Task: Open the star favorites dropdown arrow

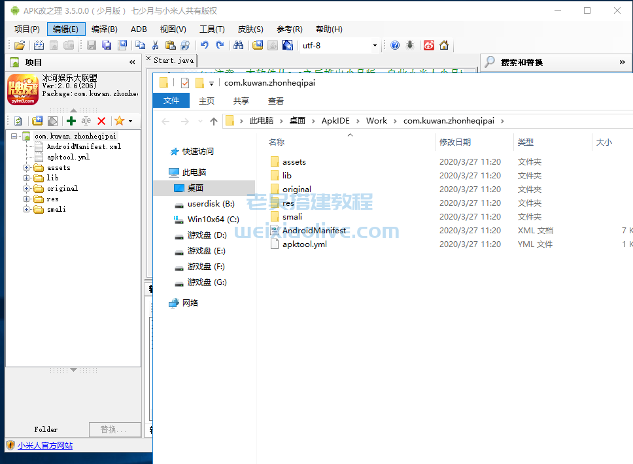Action: tap(130, 121)
